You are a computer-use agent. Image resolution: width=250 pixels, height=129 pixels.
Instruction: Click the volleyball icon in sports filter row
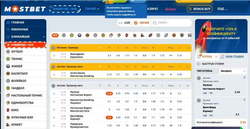95,35
